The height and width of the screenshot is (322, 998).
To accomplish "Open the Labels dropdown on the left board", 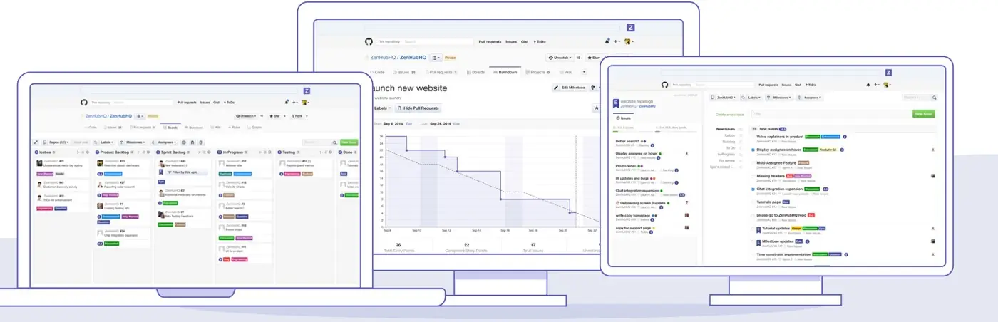I will pos(103,142).
